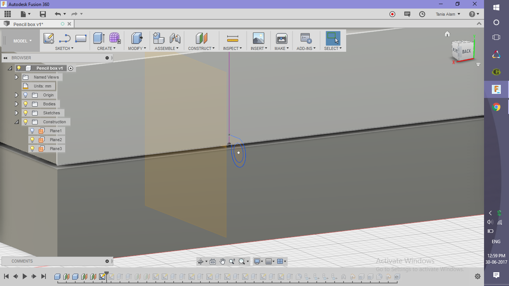The height and width of the screenshot is (286, 509).
Task: Open the CONSTRUCT menu
Action: [201, 48]
